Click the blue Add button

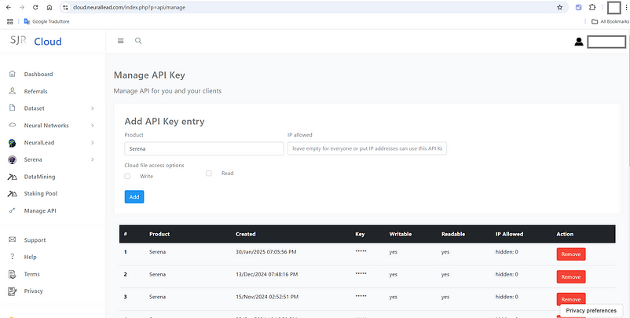134,197
